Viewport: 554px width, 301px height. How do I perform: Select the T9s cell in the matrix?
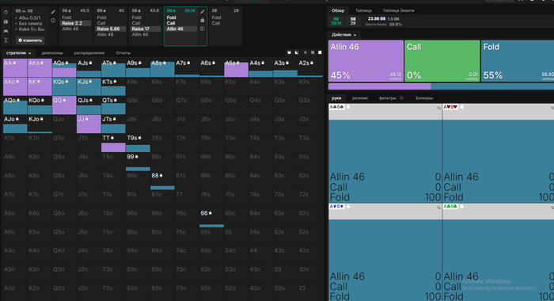click(138, 143)
